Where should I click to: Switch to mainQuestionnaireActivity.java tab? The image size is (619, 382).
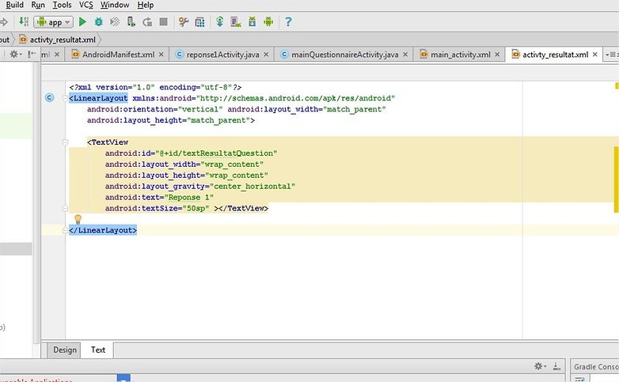click(344, 55)
